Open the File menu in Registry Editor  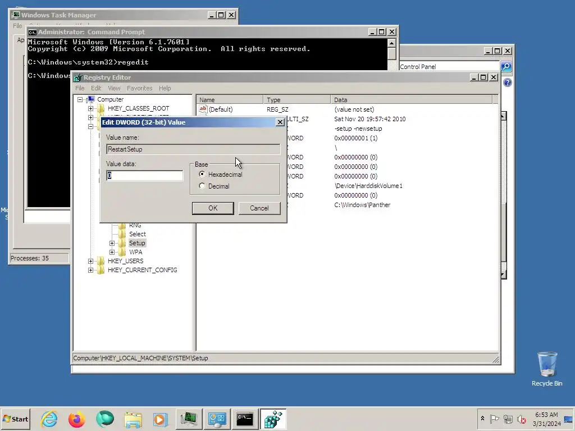tap(80, 88)
